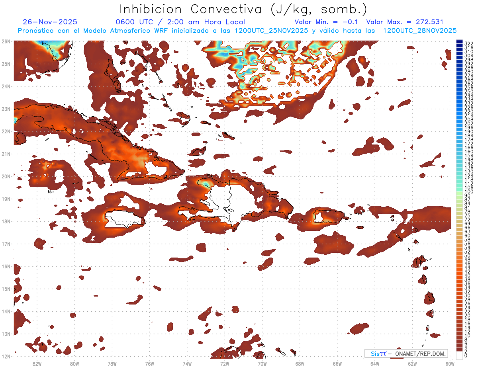The height and width of the screenshot is (369, 478).
Task: Click the '76W' longitude label
Action: tap(149, 363)
